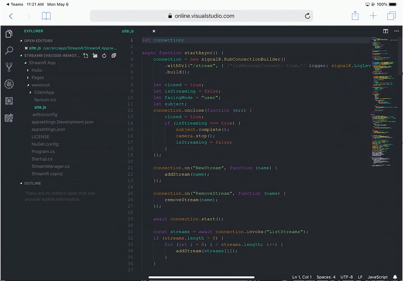Screen dimensions: 403x281
Task: Jump using Ln 1, Col 1 indicator
Action: (301, 277)
